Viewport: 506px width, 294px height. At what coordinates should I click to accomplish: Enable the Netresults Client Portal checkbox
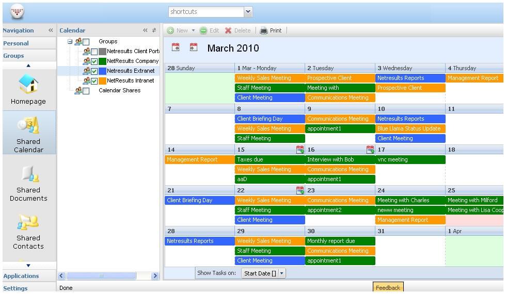pos(94,52)
